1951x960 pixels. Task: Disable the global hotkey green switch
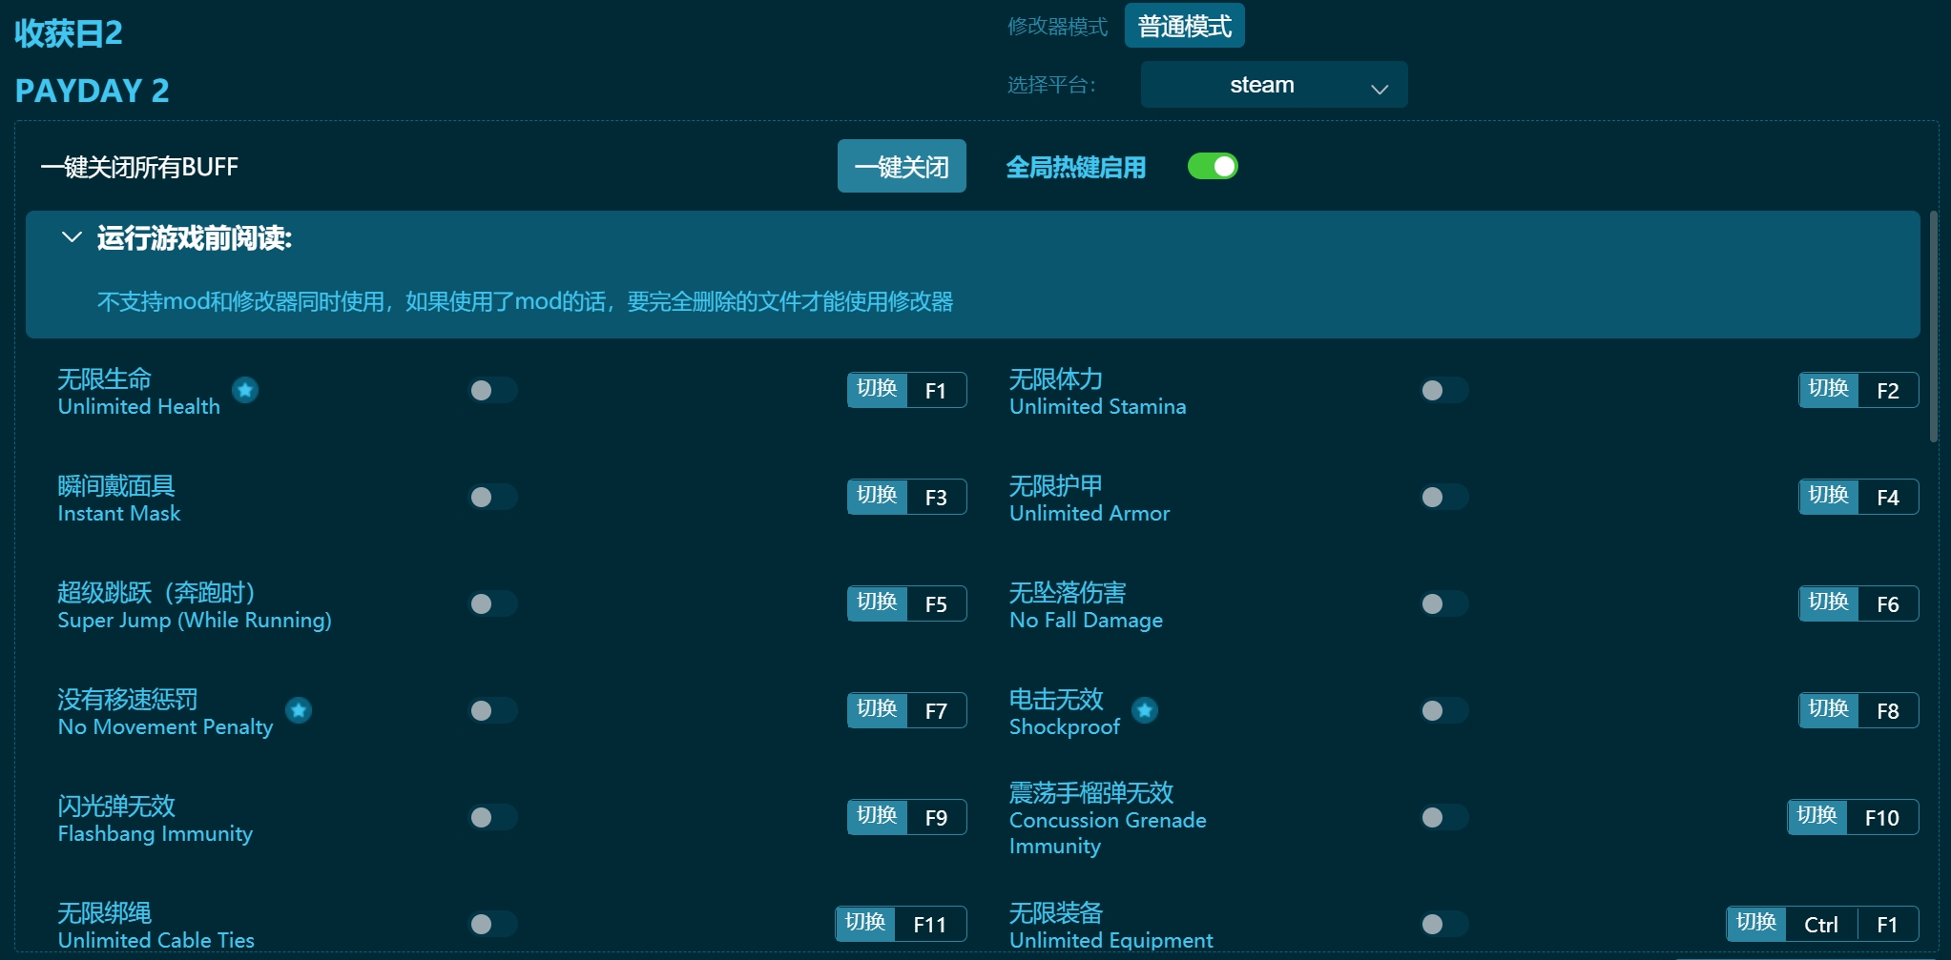(1213, 167)
